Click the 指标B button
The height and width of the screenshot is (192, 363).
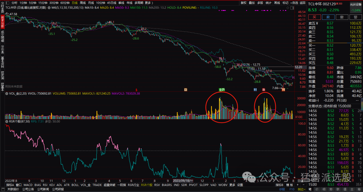pos(279,185)
